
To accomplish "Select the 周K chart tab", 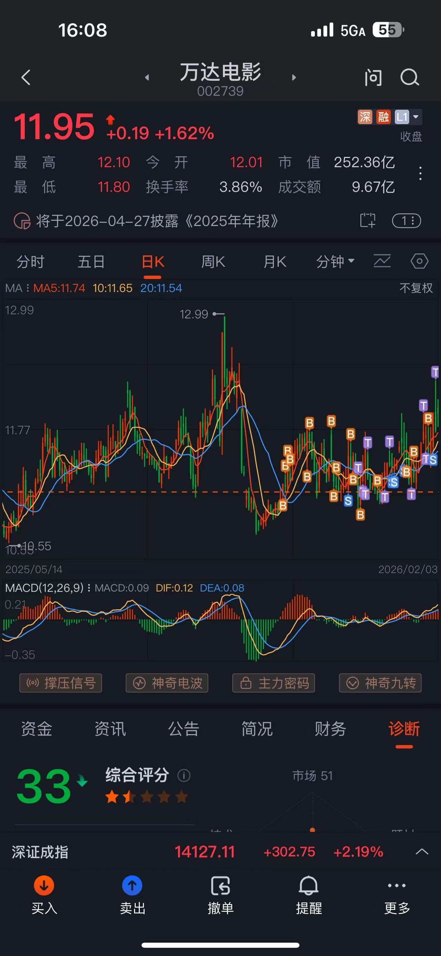I will click(213, 262).
